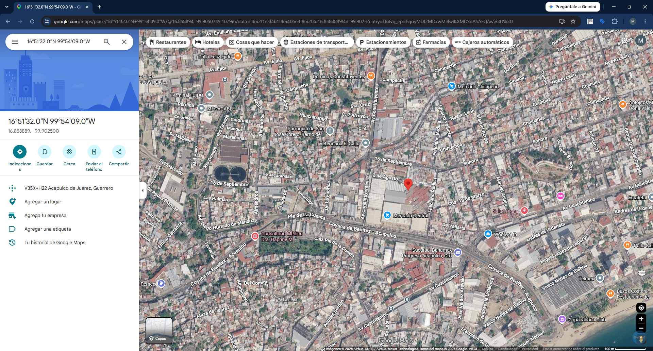Viewport: 653px width, 351px height.
Task: Filter map by Hoteles chip
Action: pyautogui.click(x=207, y=42)
